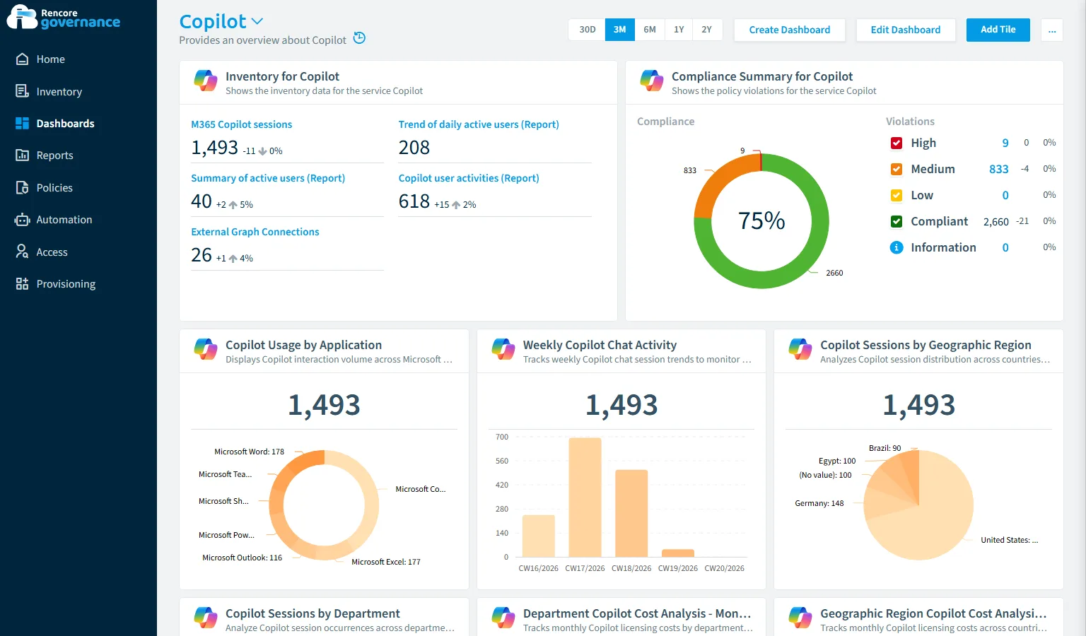This screenshot has width=1086, height=636.
Task: Click Copilot icon on Usage by Application tile
Action: point(206,349)
